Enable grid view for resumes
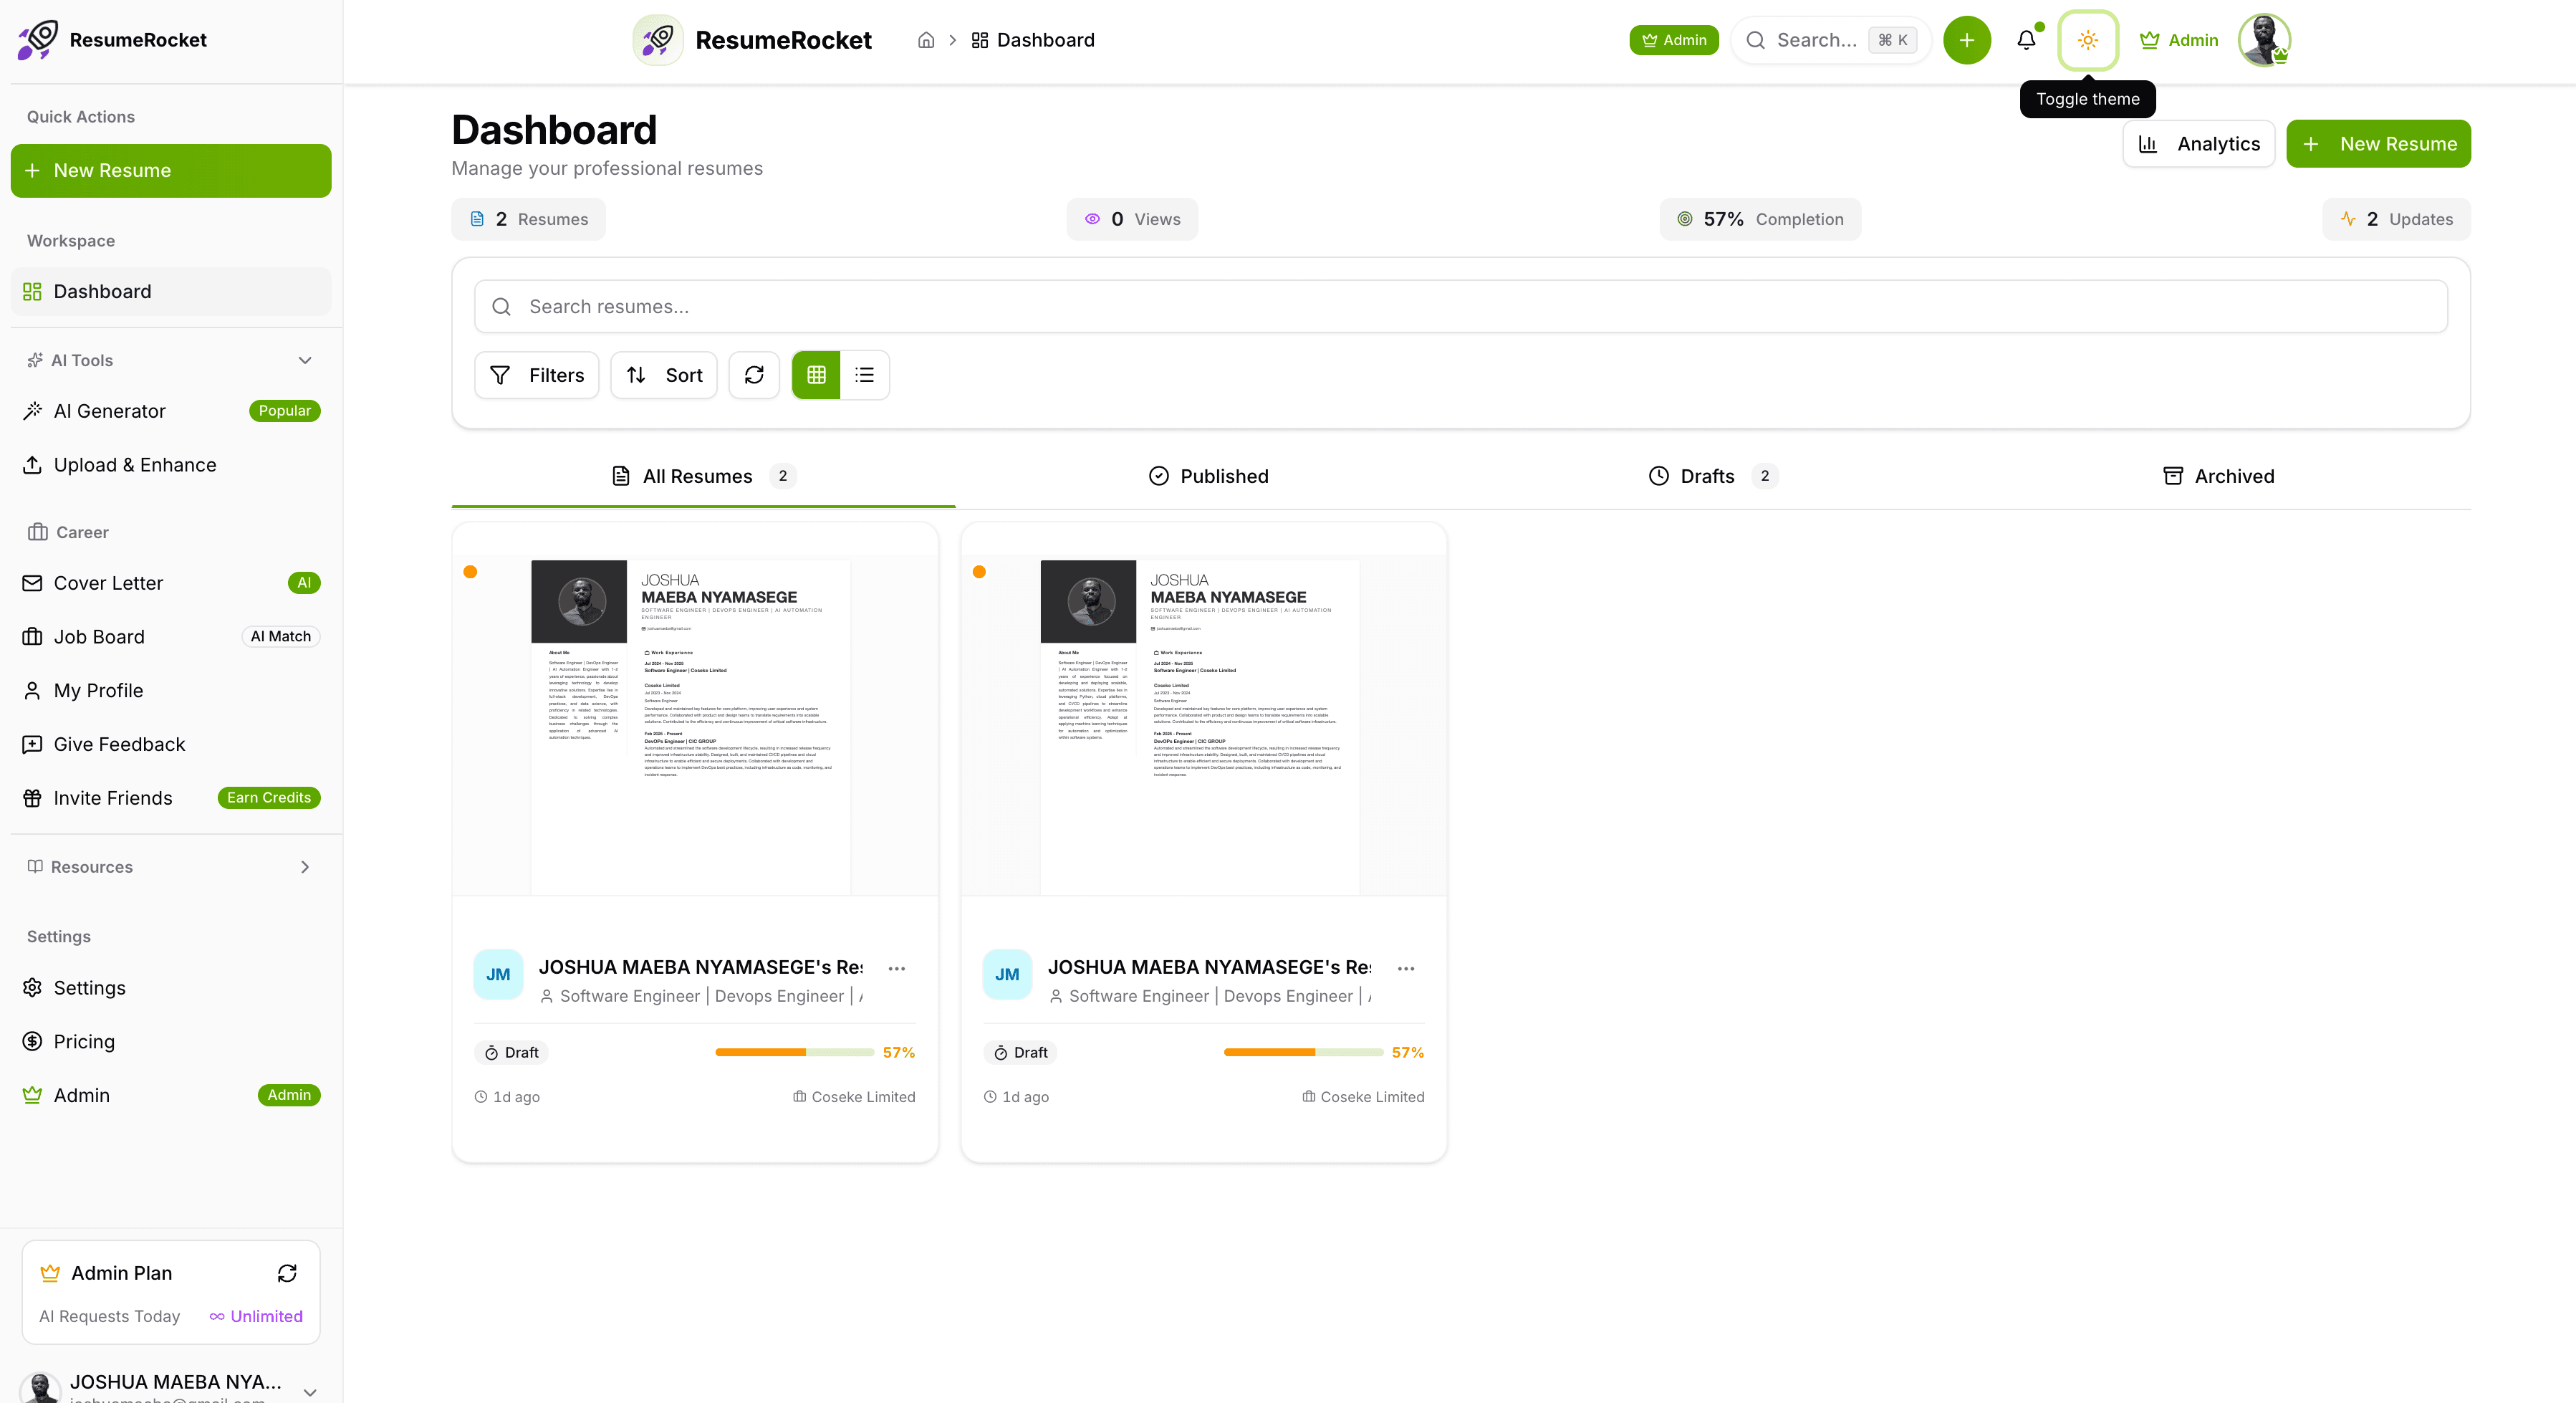Viewport: 2576px width, 1403px height. click(815, 375)
